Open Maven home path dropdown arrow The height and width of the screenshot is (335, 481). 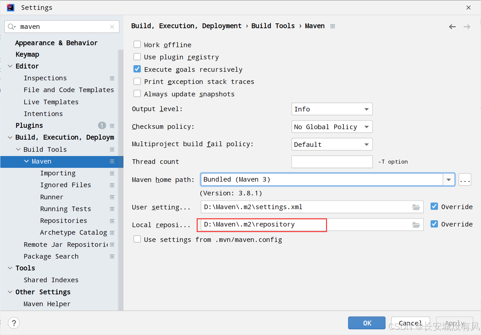click(x=448, y=180)
